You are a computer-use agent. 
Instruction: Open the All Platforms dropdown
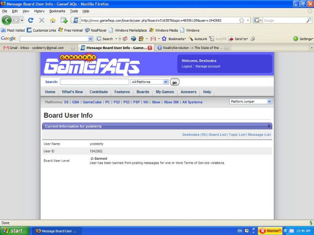(x=150, y=82)
